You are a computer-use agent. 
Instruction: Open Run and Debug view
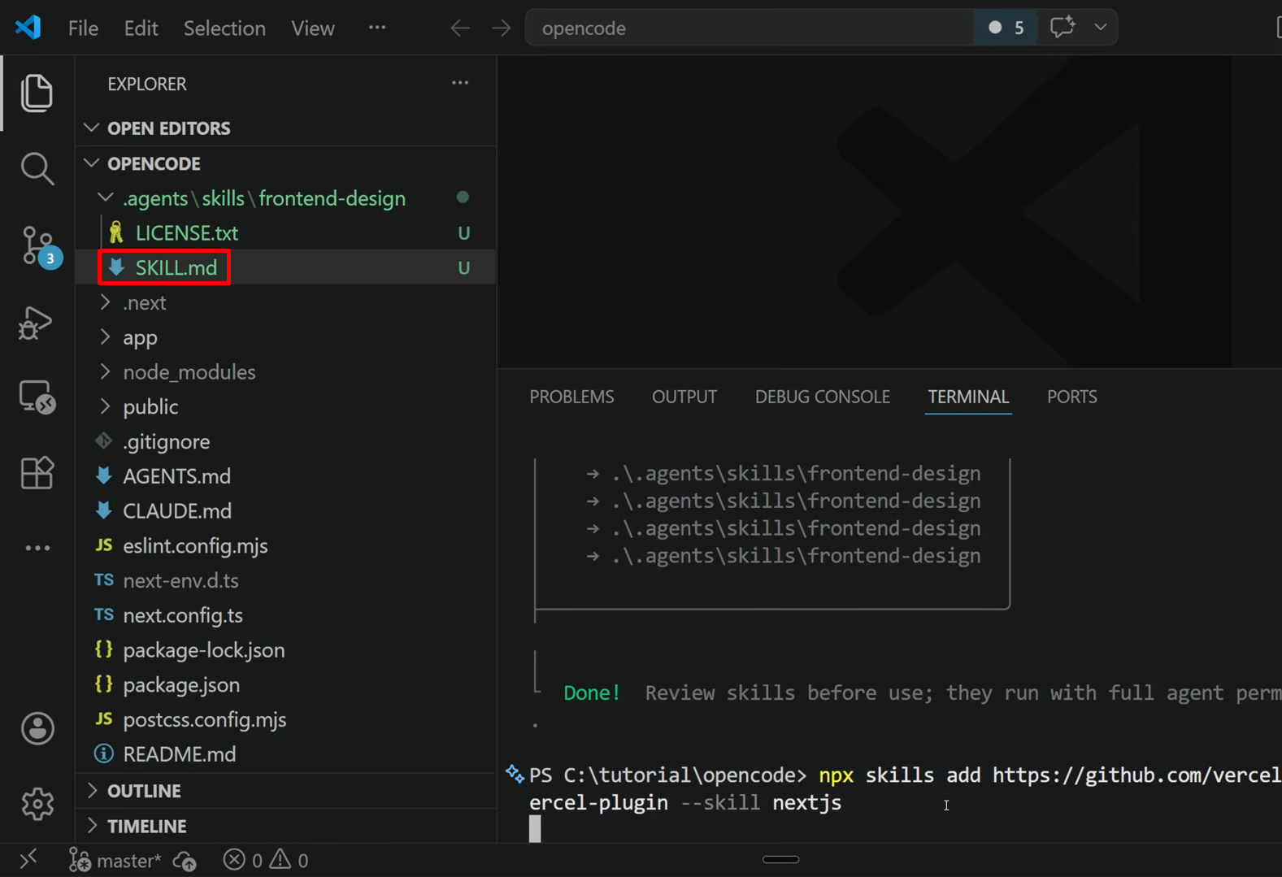(x=37, y=323)
